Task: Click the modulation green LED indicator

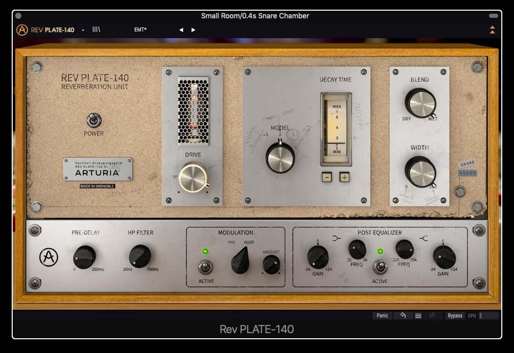Action: [205, 251]
